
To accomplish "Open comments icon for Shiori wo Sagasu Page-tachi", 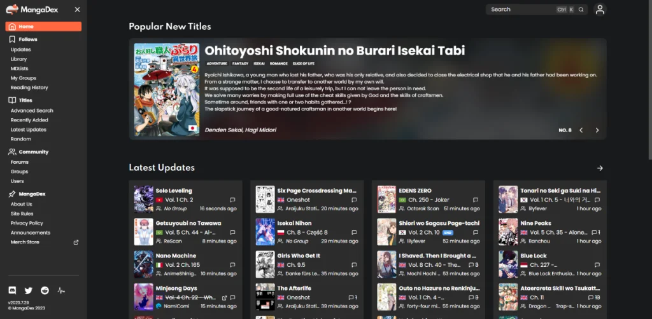I will 476,233.
